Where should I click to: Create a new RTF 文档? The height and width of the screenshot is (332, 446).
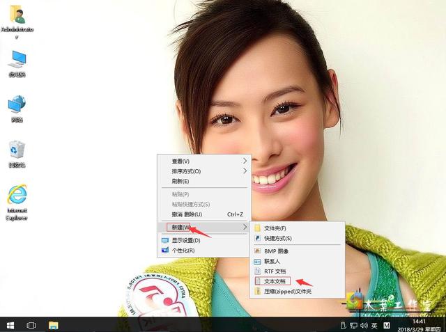[x=298, y=271]
